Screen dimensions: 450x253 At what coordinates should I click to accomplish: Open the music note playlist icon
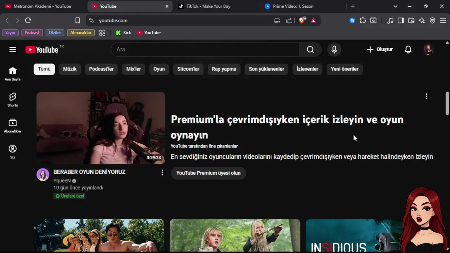[x=390, y=20]
